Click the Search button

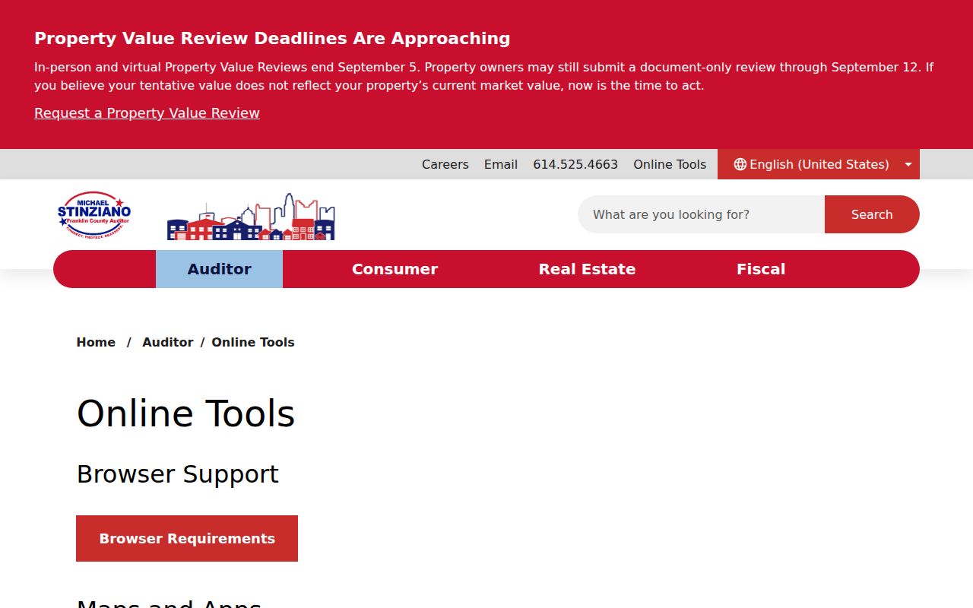pyautogui.click(x=872, y=214)
